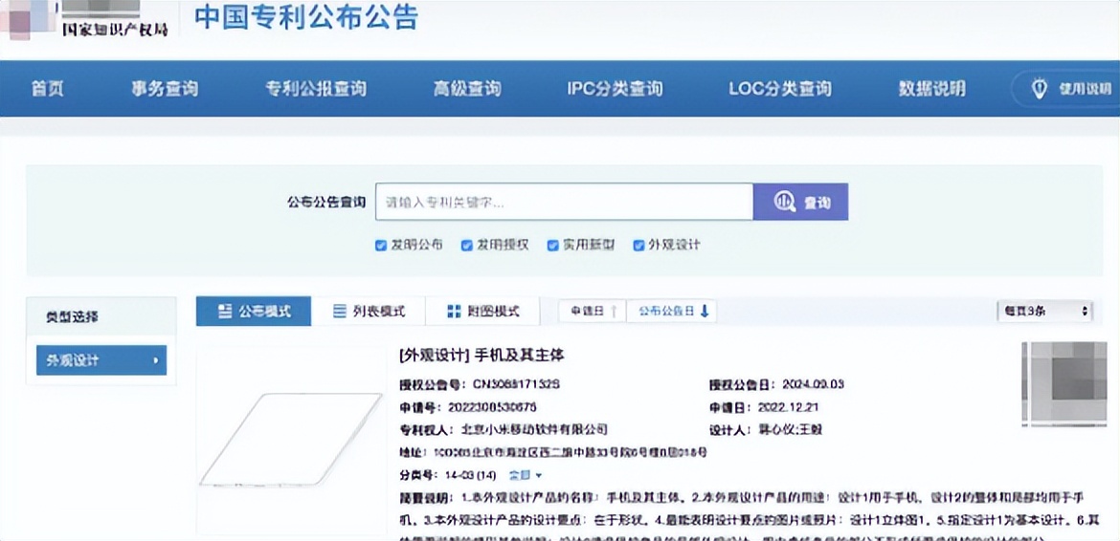Expand the 全部 classification dropdown
This screenshot has height=541, width=1120.
coord(525,475)
